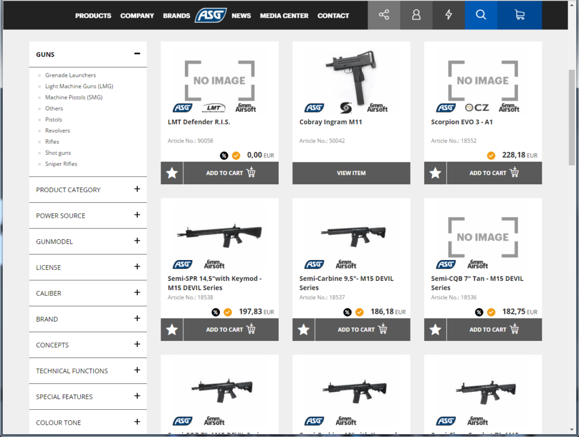Expand the COLOUR TONE filter
Viewport: 579px width, 437px height.
[x=137, y=422]
